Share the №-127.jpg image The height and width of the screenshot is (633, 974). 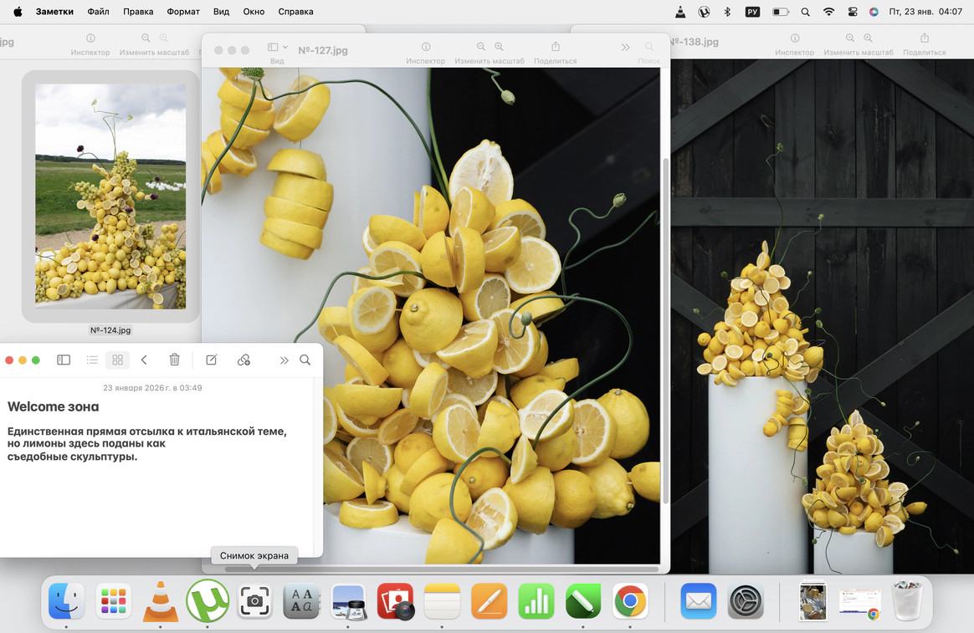click(x=555, y=48)
